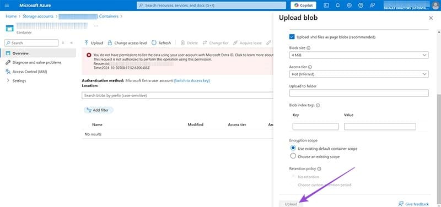441x207 pixels.
Task: Click Change access level in the toolbar
Action: [x=127, y=43]
